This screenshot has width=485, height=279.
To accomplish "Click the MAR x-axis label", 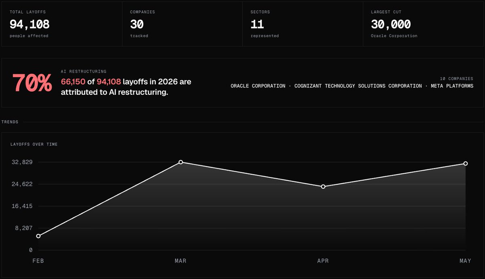I will click(x=180, y=261).
